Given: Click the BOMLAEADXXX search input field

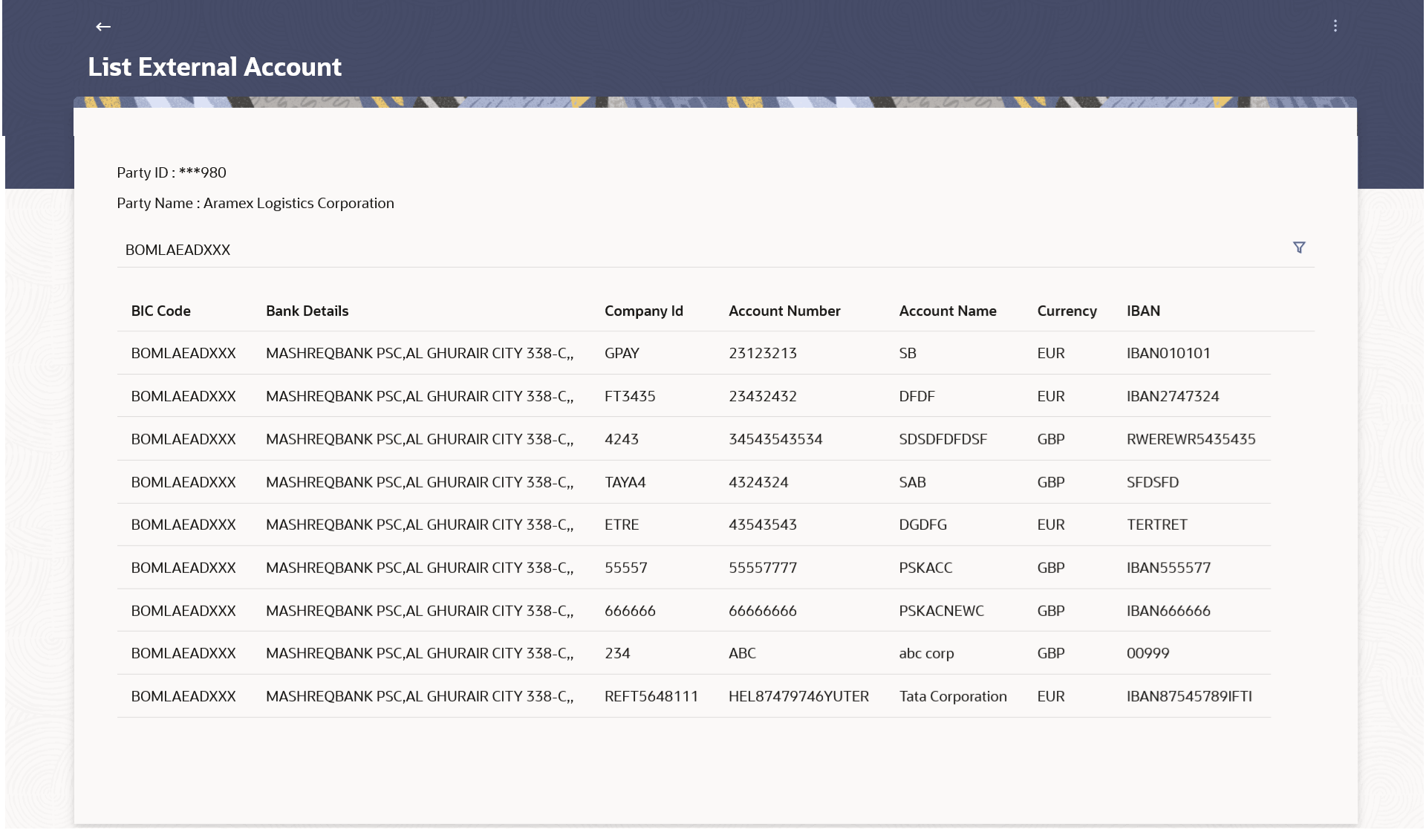Looking at the screenshot, I should point(668,250).
